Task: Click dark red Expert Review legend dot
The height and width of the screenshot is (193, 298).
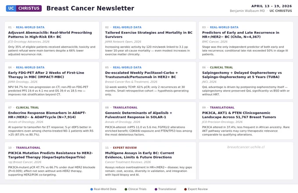Action: point(185,189)
